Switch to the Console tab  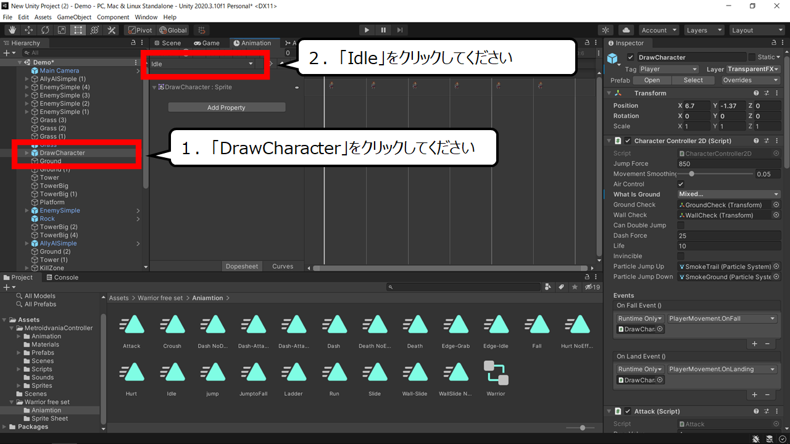click(62, 277)
